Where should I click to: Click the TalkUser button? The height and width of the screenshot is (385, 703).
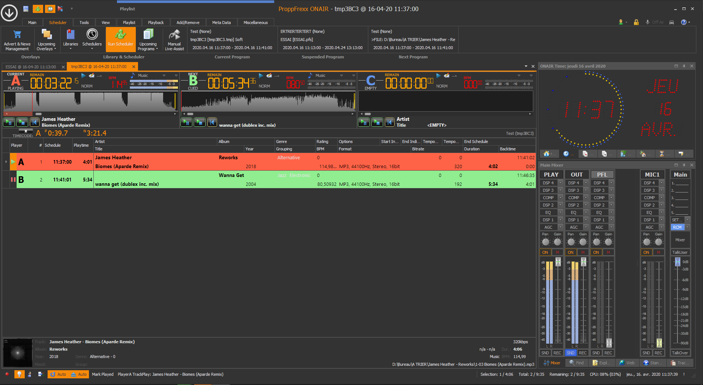tap(680, 252)
